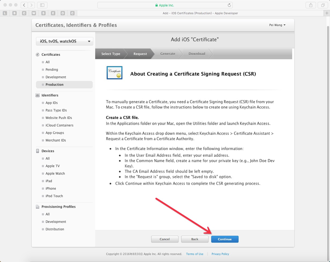Open the favorites bar item W

(x=34, y=13)
